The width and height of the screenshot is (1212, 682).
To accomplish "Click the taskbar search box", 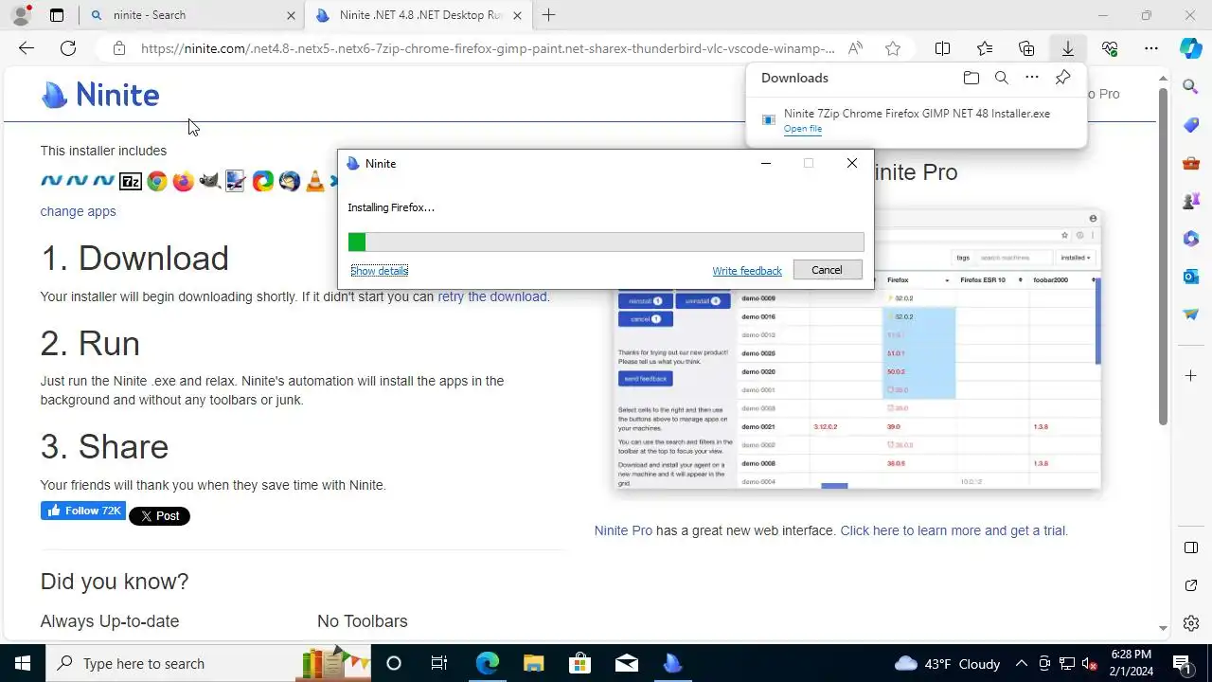I will pos(208,663).
